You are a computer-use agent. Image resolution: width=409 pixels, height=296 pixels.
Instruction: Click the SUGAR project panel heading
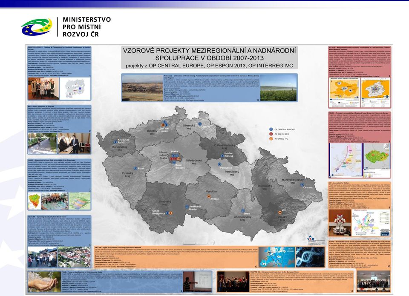point(360,242)
